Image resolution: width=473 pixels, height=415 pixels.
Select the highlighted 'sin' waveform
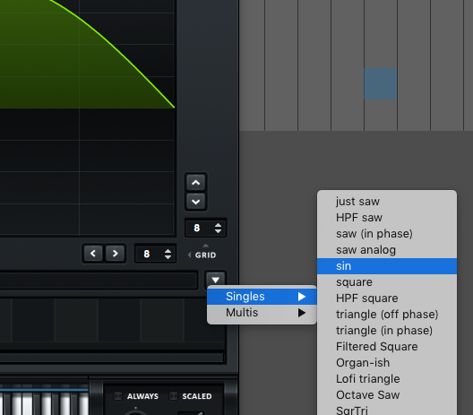[x=387, y=266]
